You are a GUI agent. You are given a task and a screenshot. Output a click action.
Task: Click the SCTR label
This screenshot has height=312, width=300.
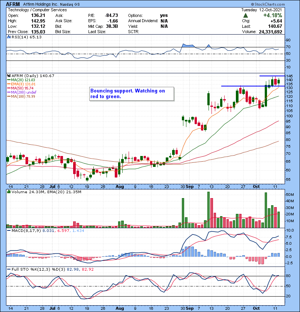pos(133,32)
